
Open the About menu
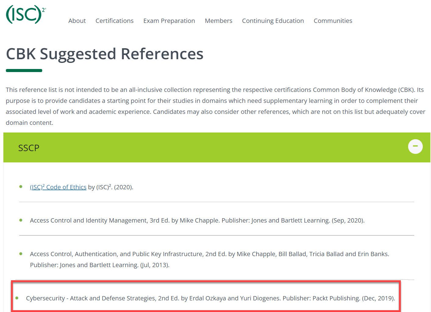[77, 21]
